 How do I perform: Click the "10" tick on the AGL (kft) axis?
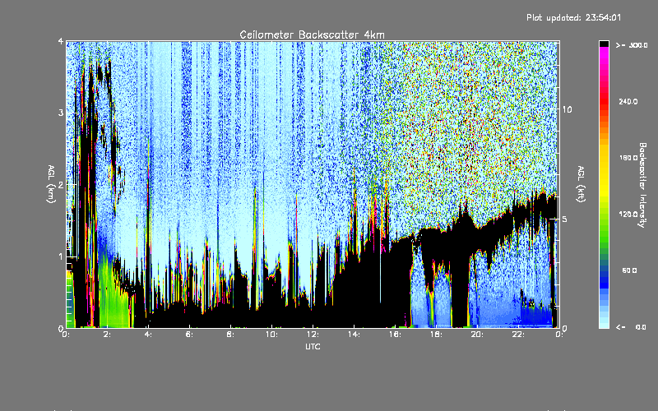tap(567, 109)
